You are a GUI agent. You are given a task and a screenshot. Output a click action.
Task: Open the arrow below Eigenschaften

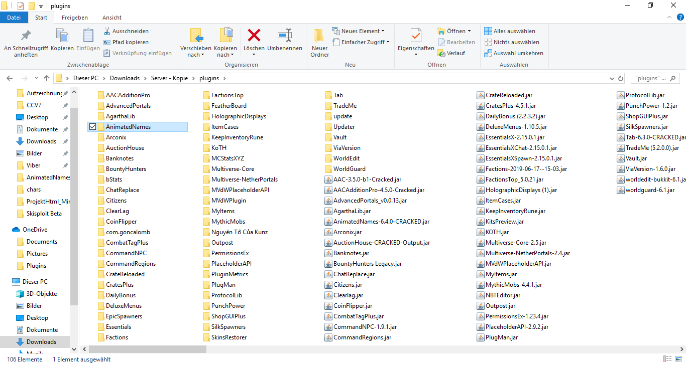(x=416, y=55)
